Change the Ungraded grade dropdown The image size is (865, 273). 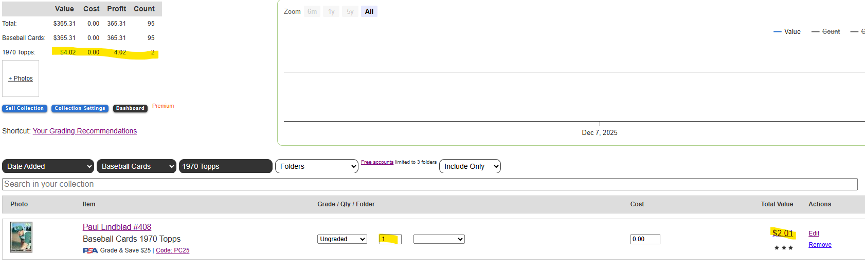(x=342, y=239)
